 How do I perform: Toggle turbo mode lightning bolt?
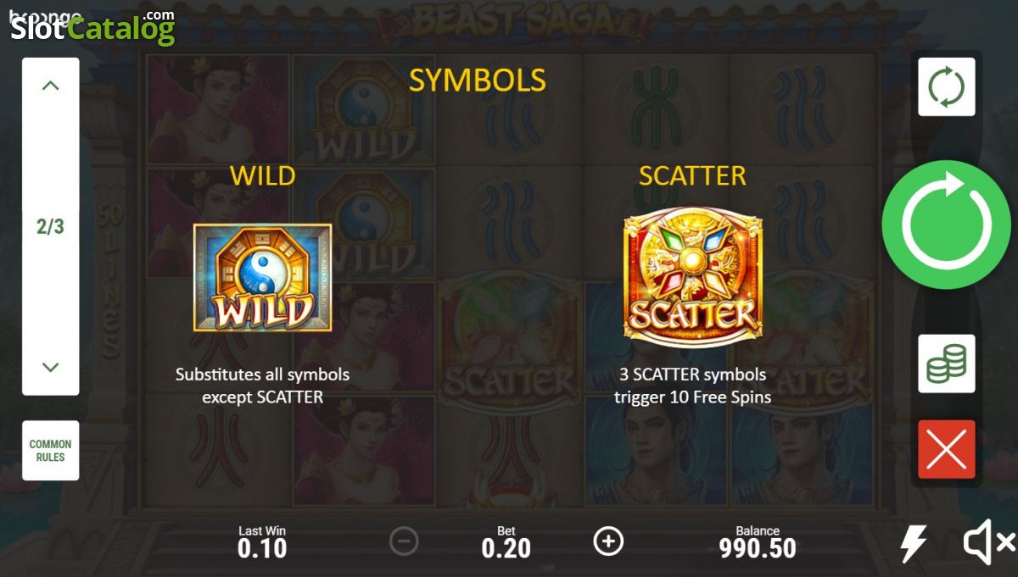[x=914, y=543]
